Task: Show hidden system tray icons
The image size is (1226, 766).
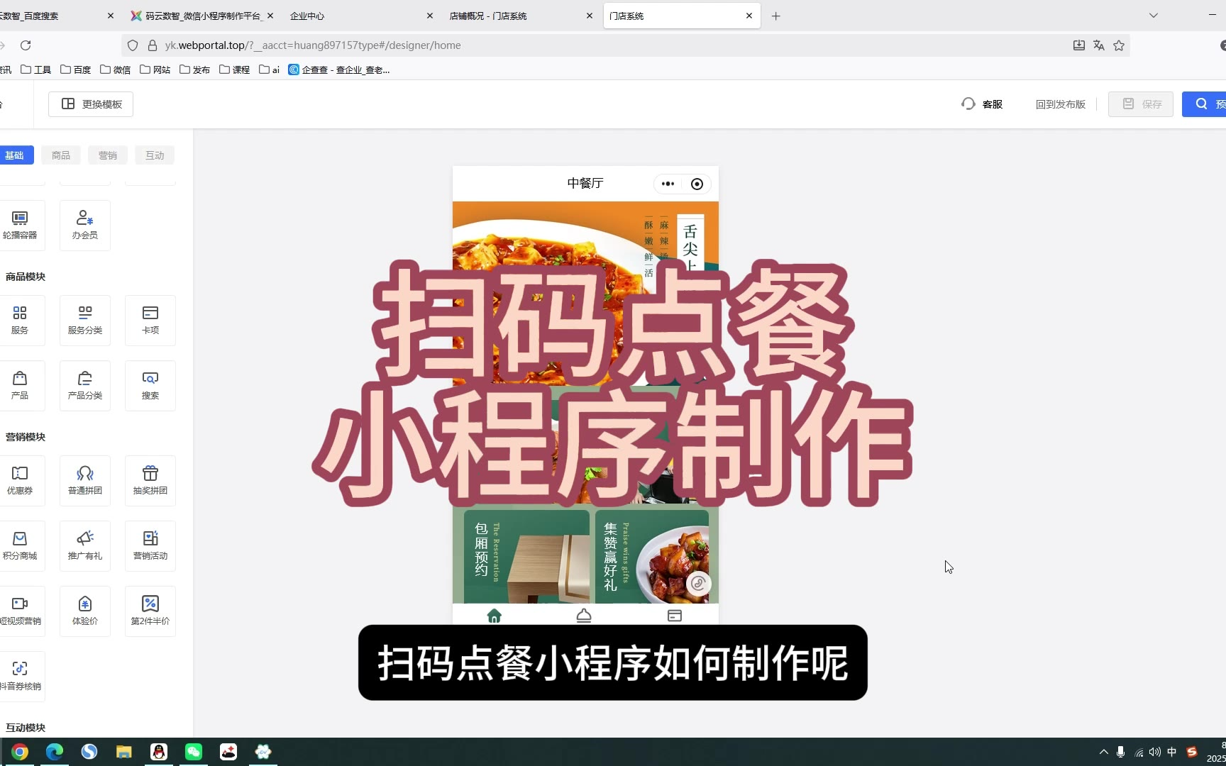Action: click(x=1103, y=752)
